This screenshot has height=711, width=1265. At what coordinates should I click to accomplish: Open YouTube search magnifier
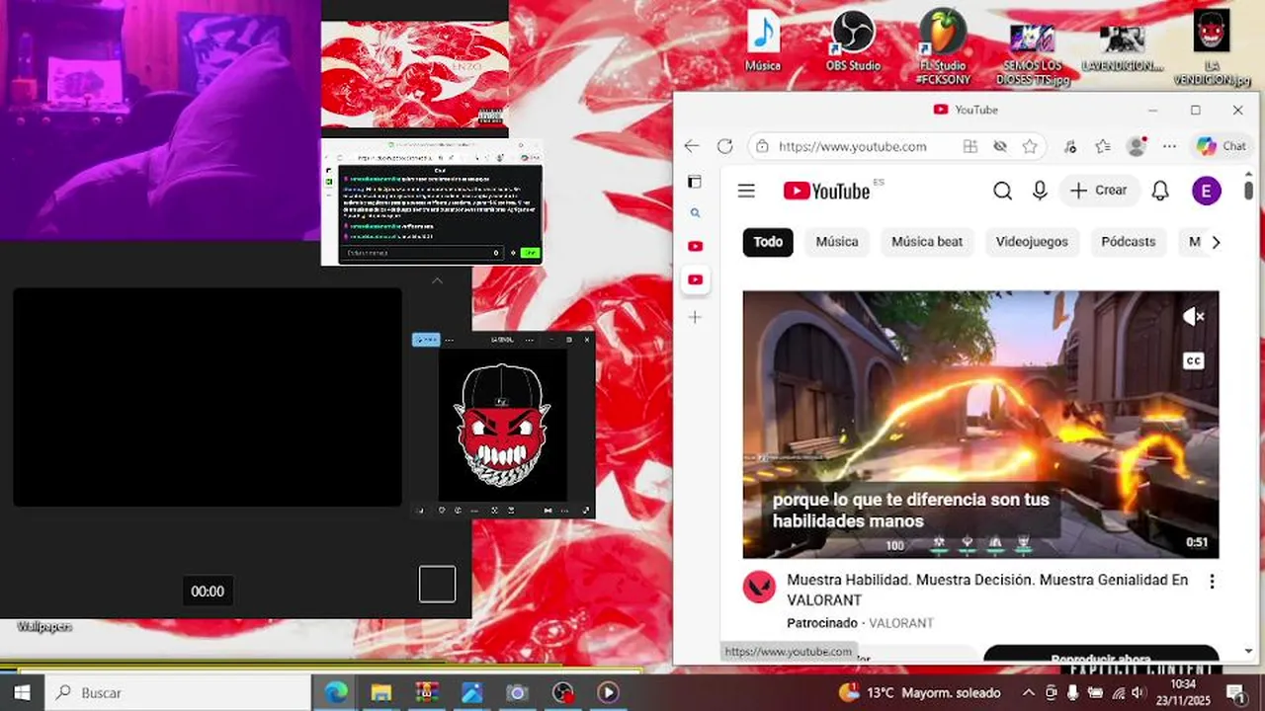tap(1002, 191)
